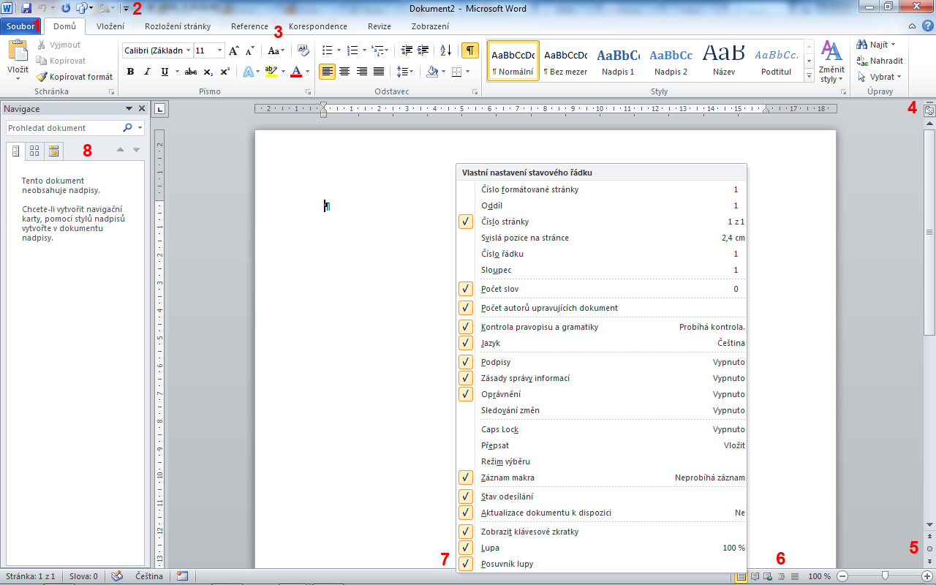Click zoom slider thumb in status bar
The height and width of the screenshot is (585, 936).
[x=886, y=576]
